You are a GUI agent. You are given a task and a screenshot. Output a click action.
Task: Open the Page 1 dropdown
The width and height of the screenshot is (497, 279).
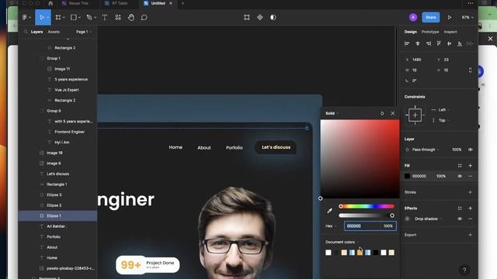click(83, 32)
